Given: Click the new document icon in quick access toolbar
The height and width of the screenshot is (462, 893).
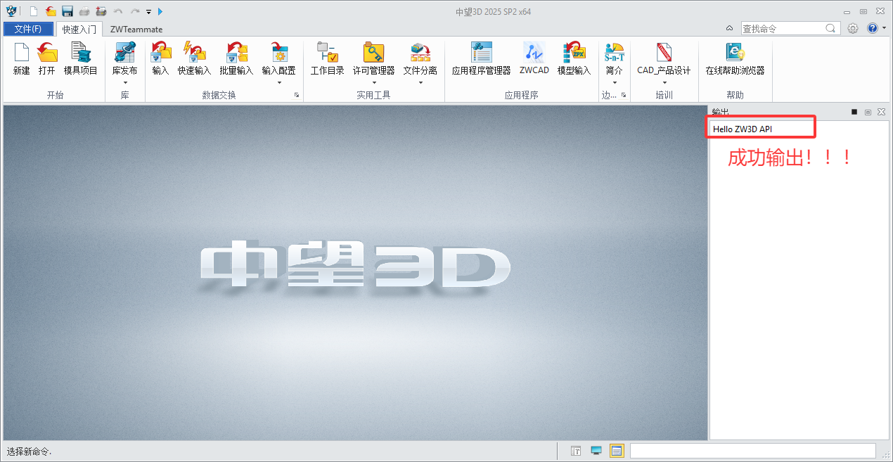Looking at the screenshot, I should [33, 11].
